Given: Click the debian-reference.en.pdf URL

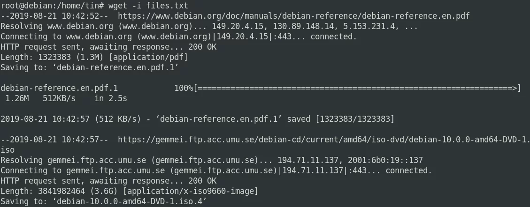Looking at the screenshot, I should coord(294,16).
